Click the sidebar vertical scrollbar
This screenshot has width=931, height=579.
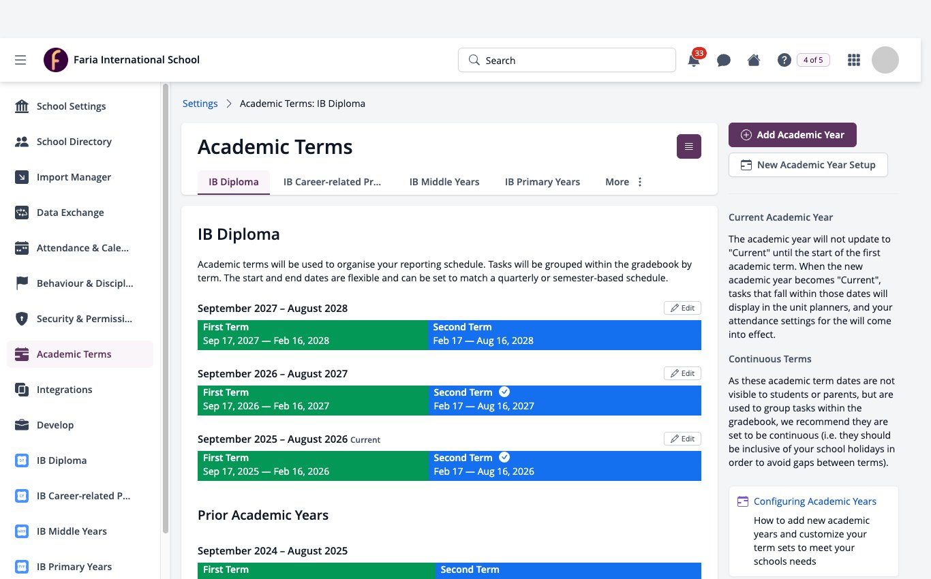pyautogui.click(x=165, y=309)
